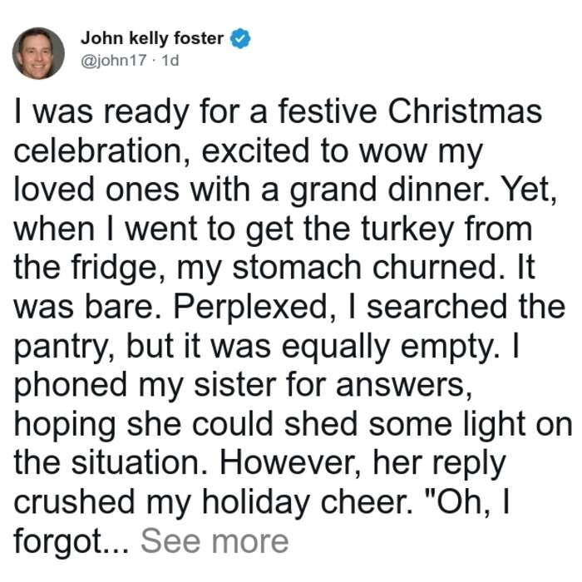Open John kelly foster's profile picture
Image resolution: width=582 pixels, height=582 pixels.
click(38, 53)
